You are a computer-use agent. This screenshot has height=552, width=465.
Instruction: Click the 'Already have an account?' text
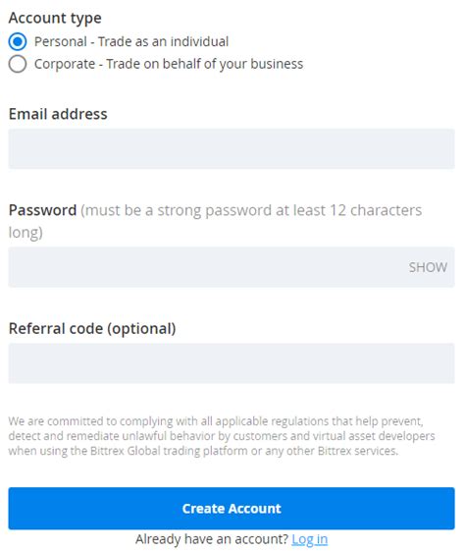(212, 539)
